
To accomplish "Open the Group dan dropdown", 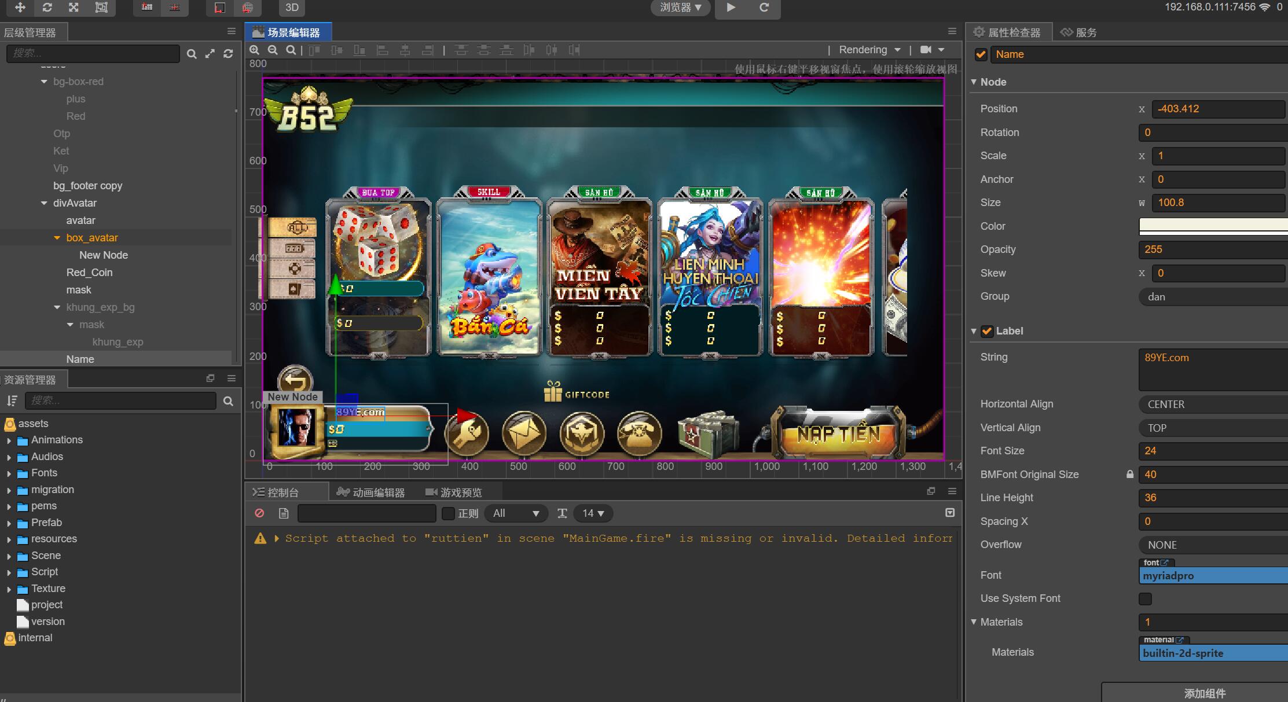I will point(1213,297).
